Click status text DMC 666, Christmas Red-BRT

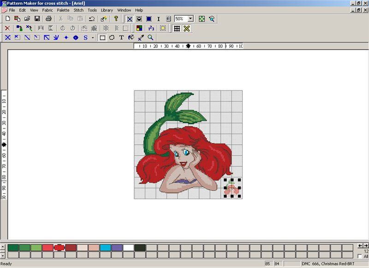coord(328,264)
